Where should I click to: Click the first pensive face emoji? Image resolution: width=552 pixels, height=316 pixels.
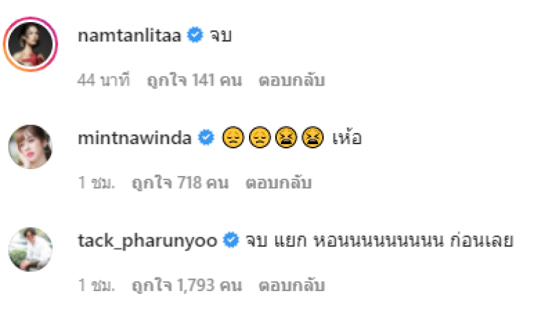point(233,137)
